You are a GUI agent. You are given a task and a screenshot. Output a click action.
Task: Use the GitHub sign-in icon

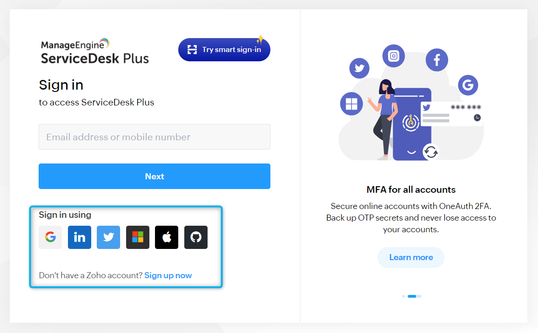click(x=196, y=237)
